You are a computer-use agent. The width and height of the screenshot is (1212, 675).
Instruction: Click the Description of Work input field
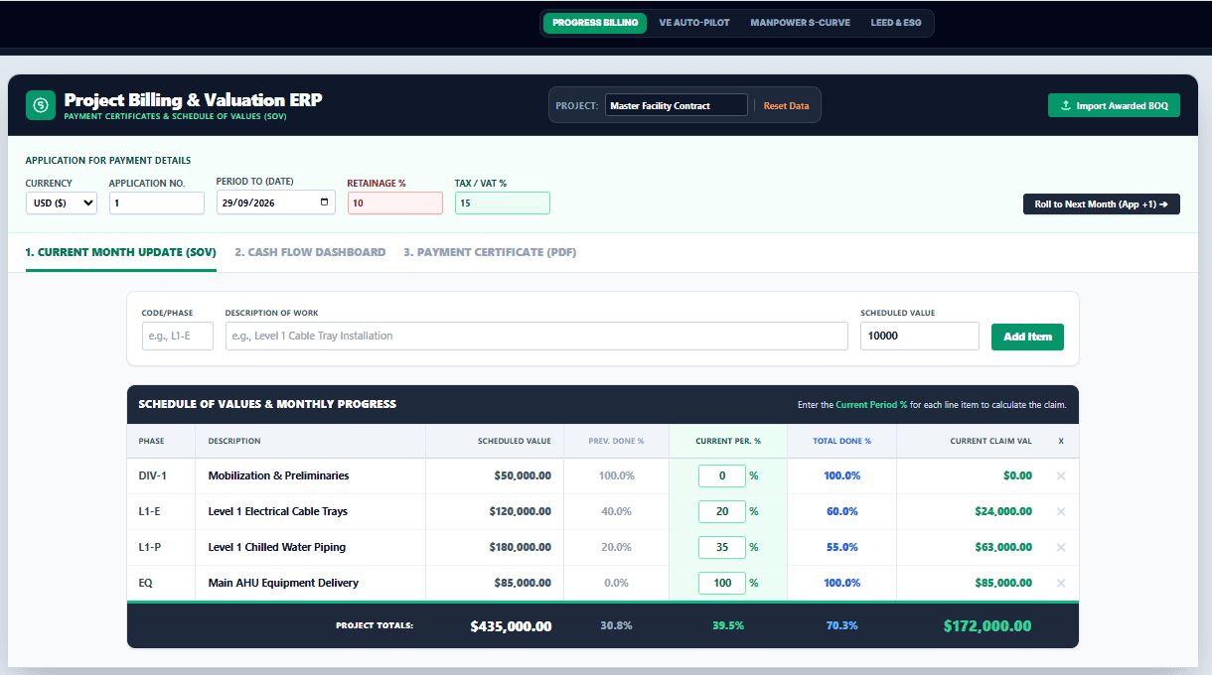(536, 336)
